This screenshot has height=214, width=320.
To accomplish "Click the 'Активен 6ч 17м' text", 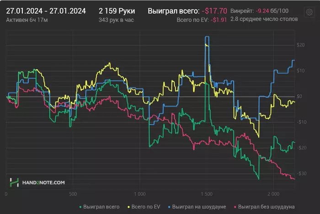I will pos(27,20).
